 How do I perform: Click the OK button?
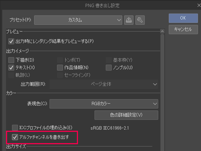[x=183, y=18]
